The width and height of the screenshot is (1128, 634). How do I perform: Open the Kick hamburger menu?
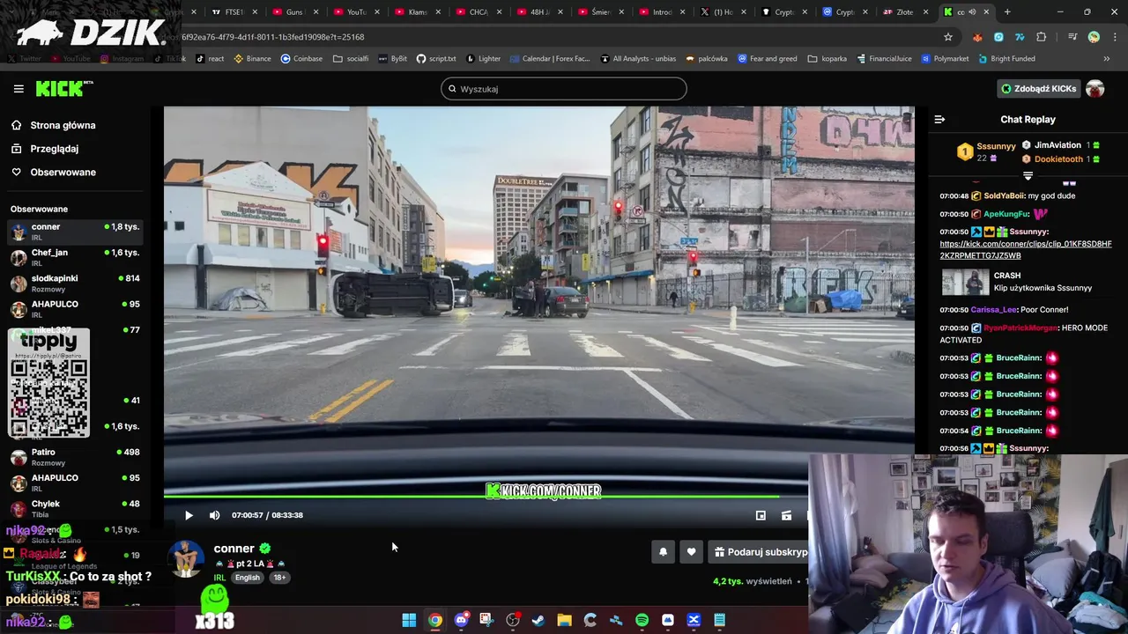(19, 89)
